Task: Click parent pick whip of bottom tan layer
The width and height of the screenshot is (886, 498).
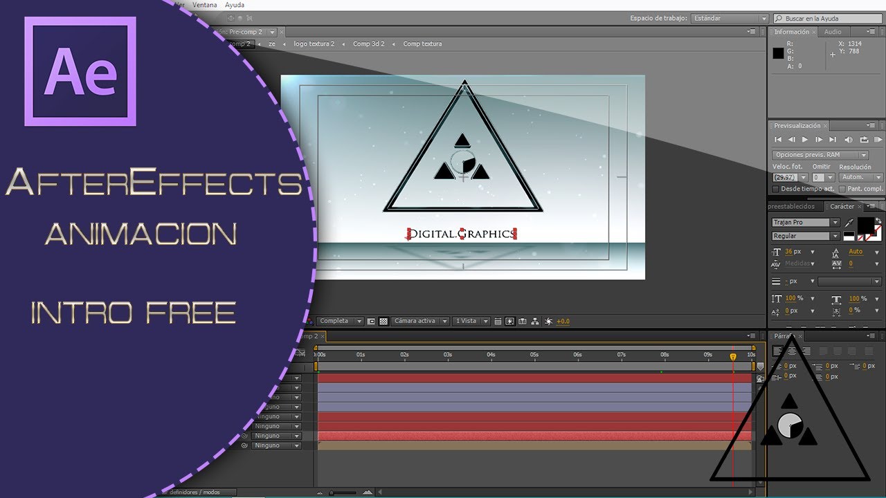Action: click(x=244, y=445)
